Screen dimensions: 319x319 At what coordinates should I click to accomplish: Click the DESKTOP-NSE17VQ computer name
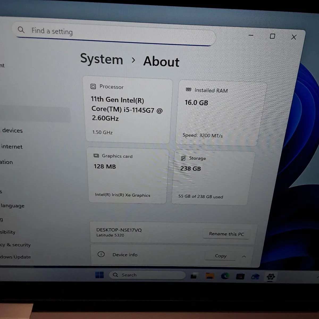click(119, 230)
